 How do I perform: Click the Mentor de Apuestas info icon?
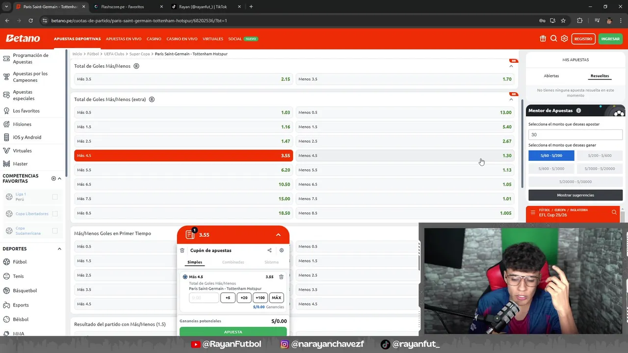578,111
